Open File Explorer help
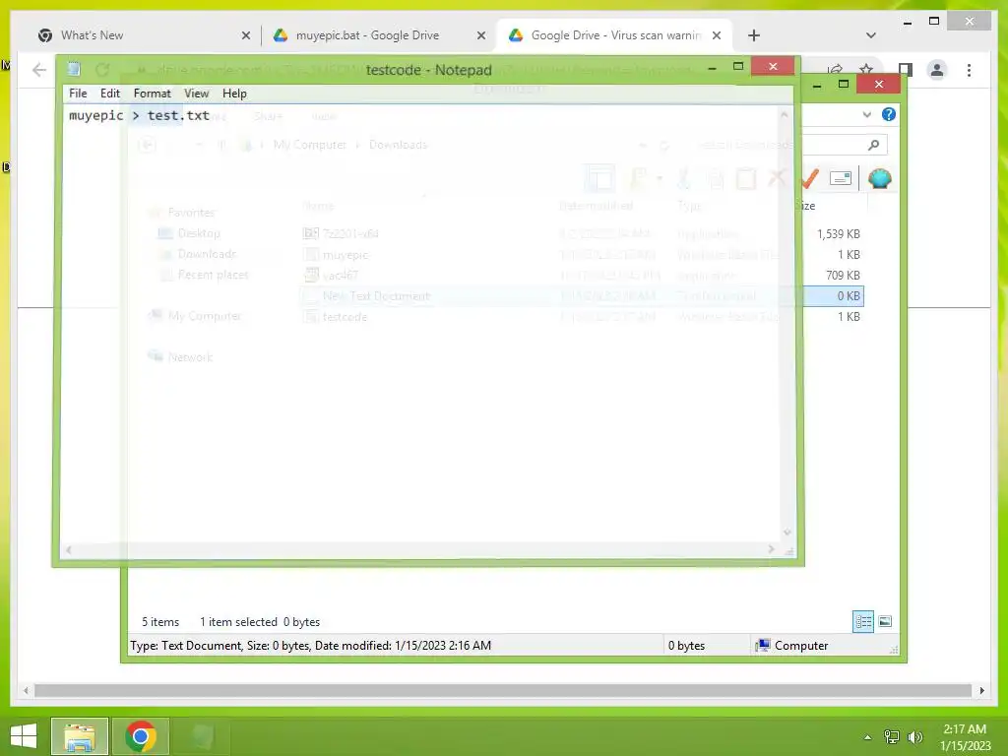 [889, 114]
